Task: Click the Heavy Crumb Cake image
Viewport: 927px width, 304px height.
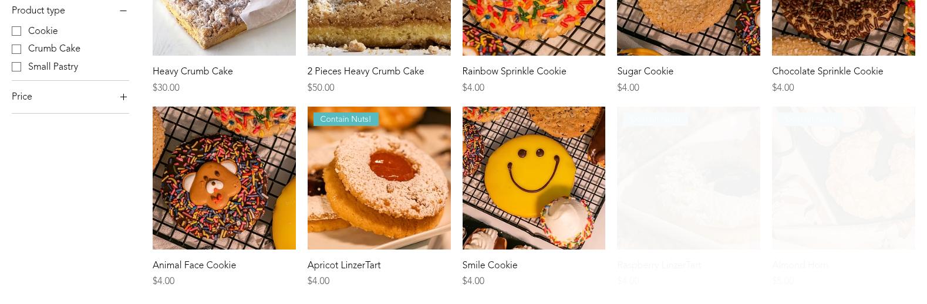Action: pos(224,28)
